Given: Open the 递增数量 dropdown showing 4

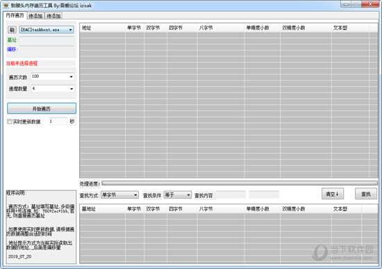Looking at the screenshot, I should tap(53, 88).
